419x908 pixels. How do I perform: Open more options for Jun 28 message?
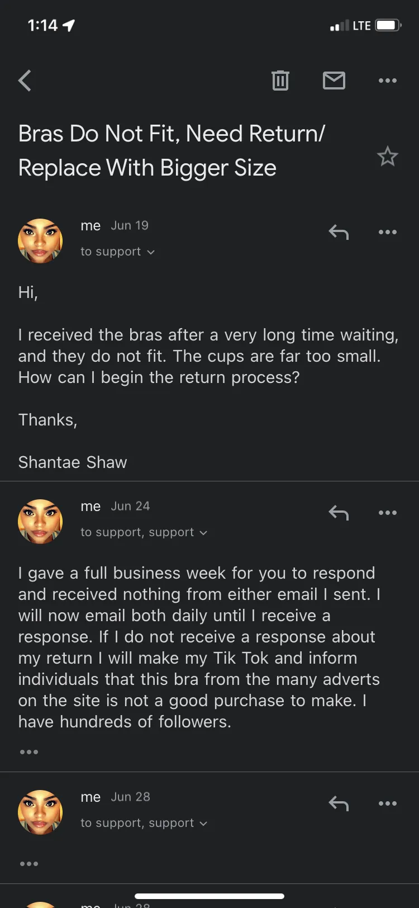pos(388,803)
